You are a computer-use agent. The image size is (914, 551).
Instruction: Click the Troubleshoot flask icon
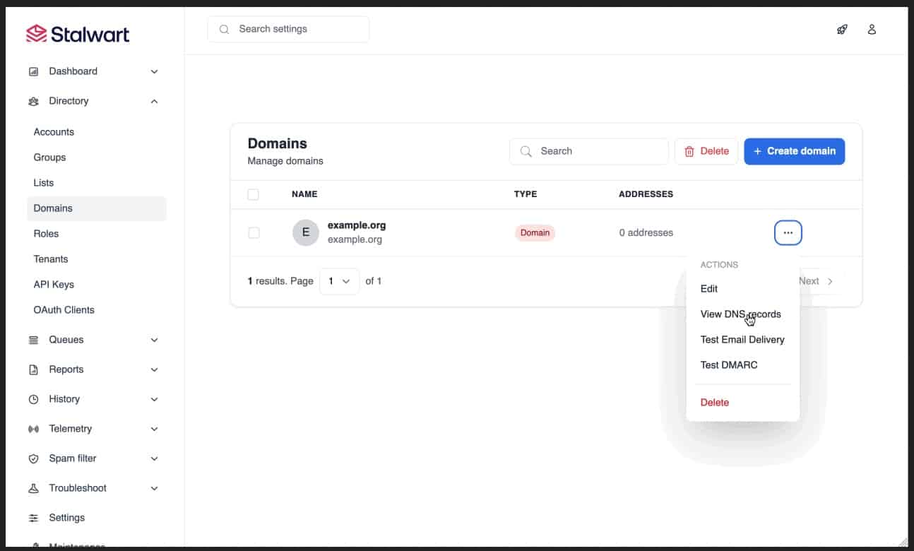pos(32,487)
